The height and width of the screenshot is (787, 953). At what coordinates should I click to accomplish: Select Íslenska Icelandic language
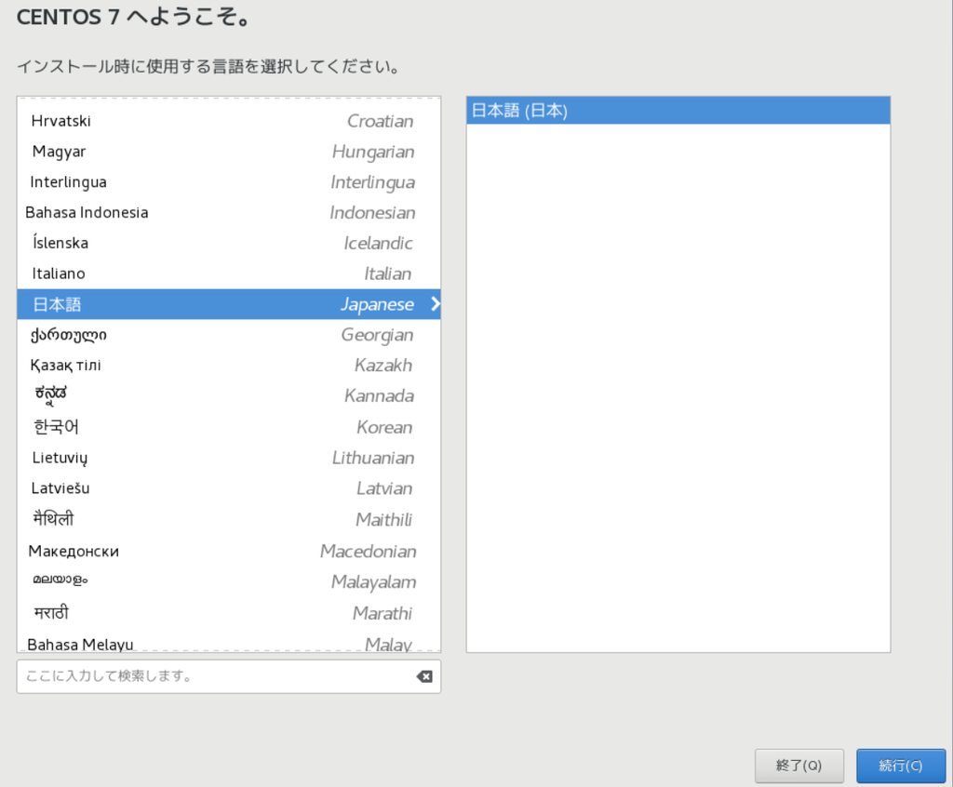(229, 243)
